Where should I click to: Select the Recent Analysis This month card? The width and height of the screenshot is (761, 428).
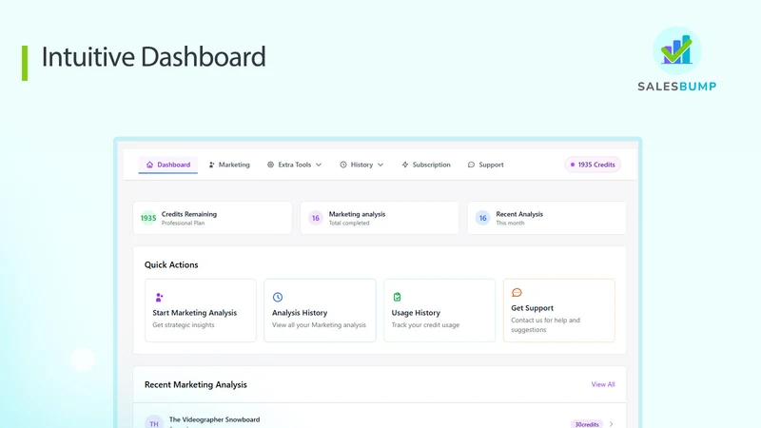547,218
